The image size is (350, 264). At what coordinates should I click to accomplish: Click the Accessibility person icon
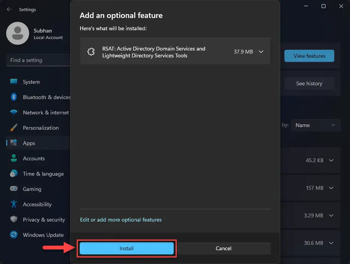[13, 204]
